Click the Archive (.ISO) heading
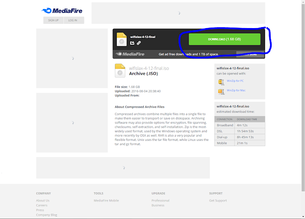The image size is (305, 219). click(x=143, y=74)
